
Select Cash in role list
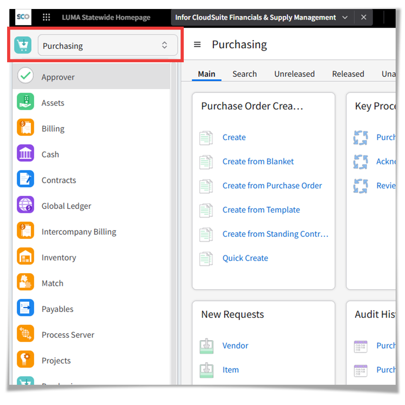[x=91, y=154]
